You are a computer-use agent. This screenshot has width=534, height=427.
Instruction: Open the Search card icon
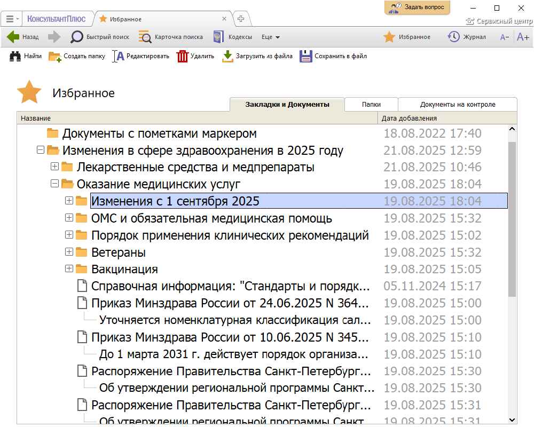coord(145,37)
